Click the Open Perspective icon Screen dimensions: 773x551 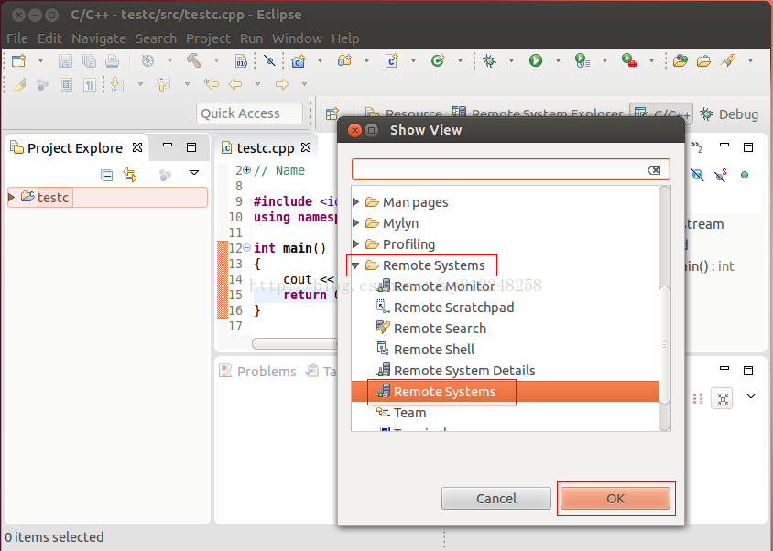click(332, 114)
